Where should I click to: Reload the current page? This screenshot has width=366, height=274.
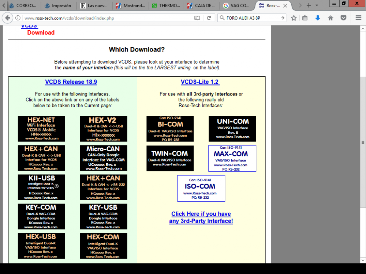[x=209, y=18]
